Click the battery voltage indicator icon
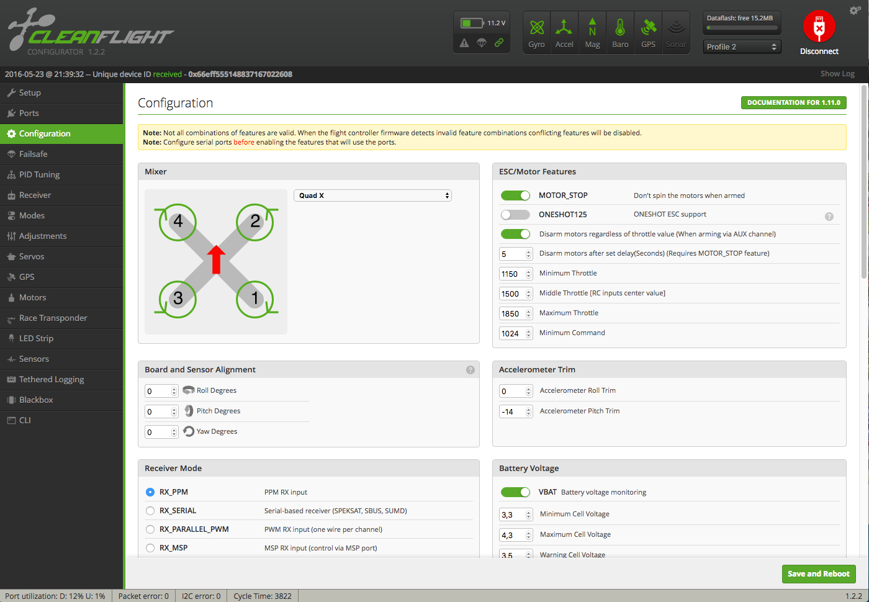Screen dimensions: 869x602 (472, 23)
